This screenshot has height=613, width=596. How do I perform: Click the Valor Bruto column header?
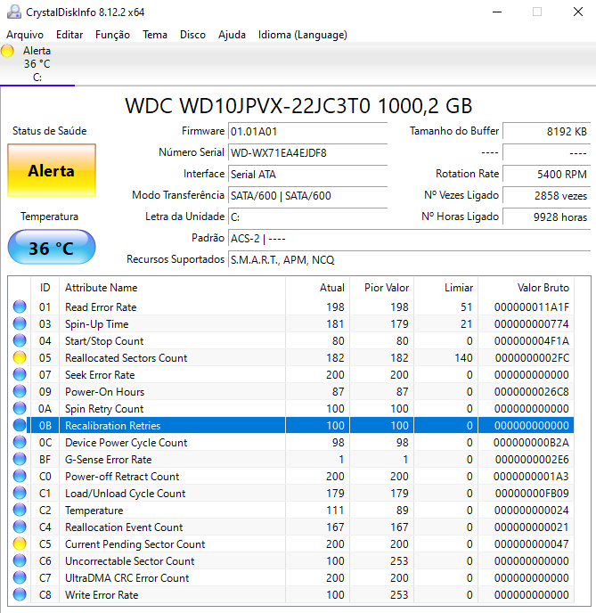pos(526,288)
